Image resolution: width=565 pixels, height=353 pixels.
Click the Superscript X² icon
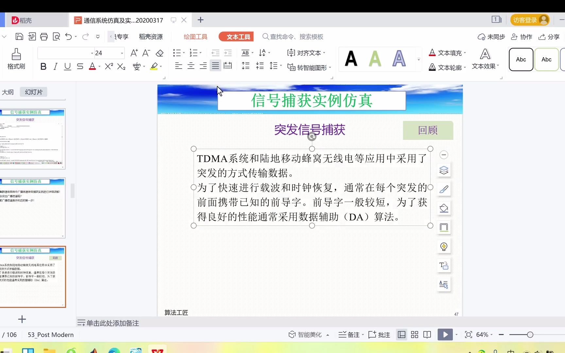pyautogui.click(x=109, y=66)
